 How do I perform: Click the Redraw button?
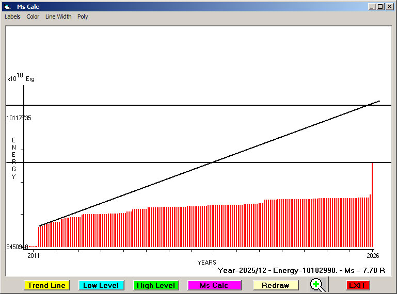[276, 285]
